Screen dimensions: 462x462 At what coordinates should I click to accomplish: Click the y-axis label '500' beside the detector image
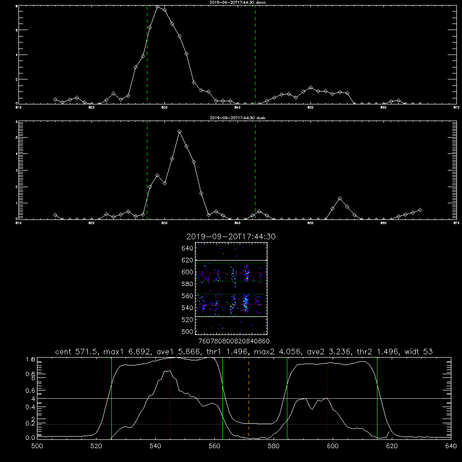[x=188, y=332]
